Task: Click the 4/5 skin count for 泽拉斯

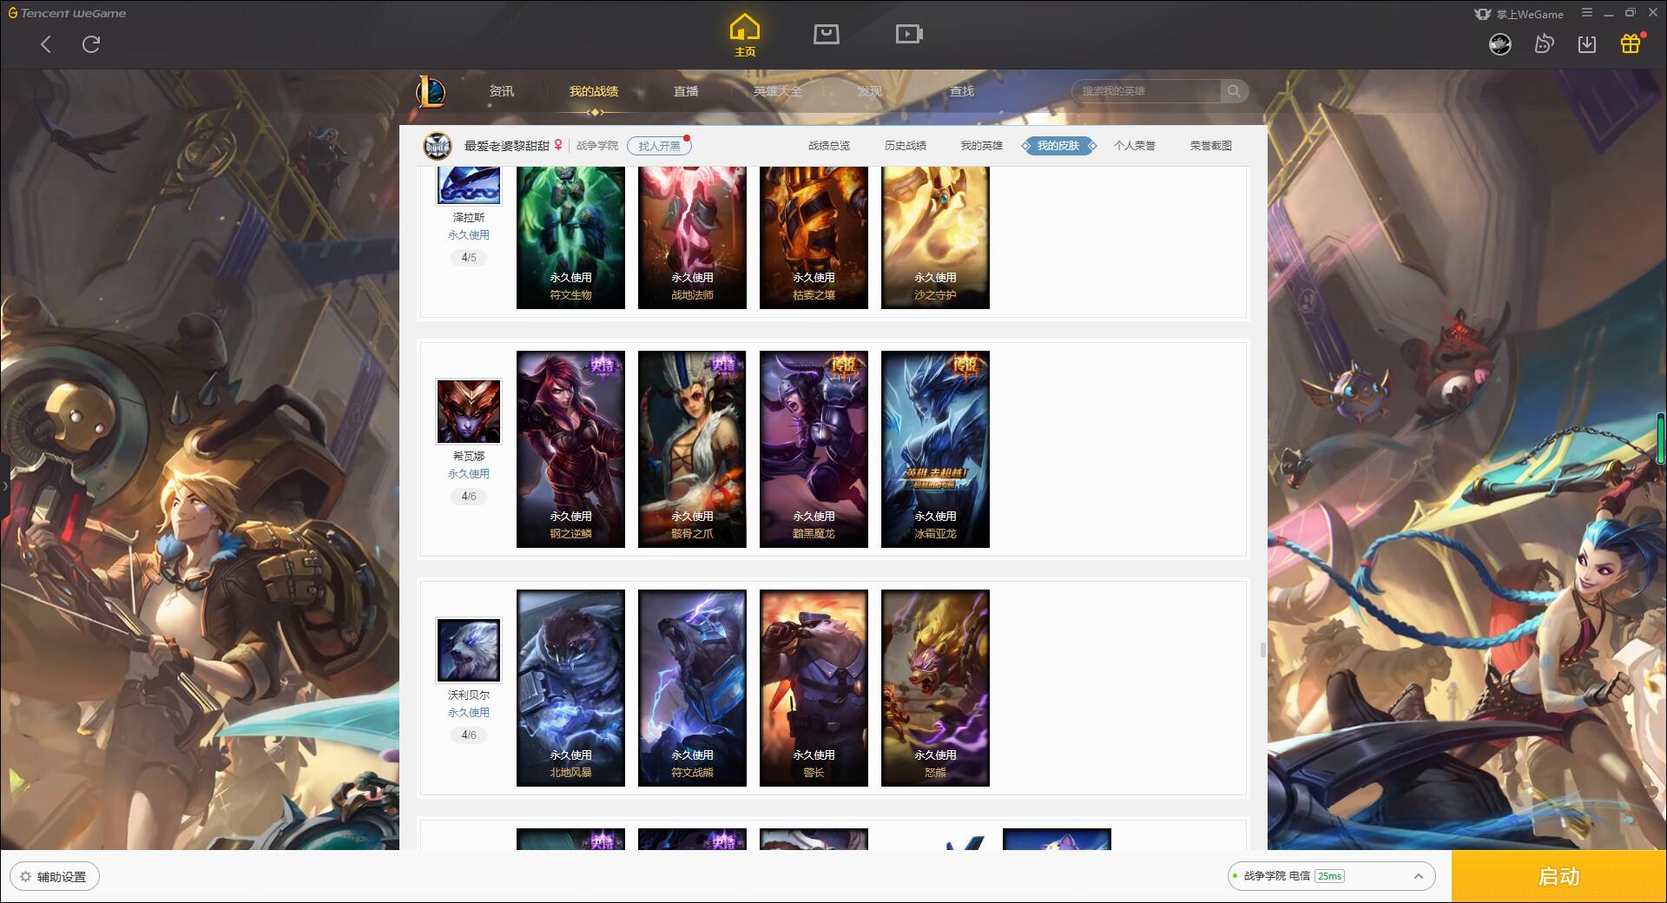Action: tap(469, 257)
